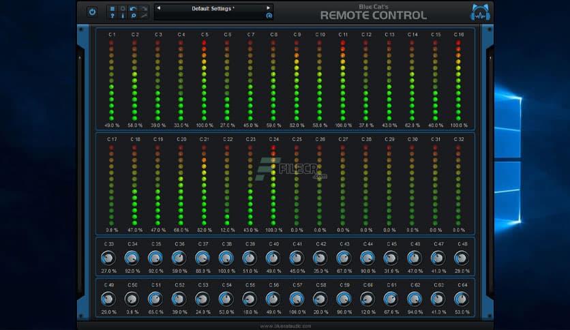This screenshot has height=330, width=570.
Task: Select the 67.0 % value under C 43
Action: (344, 271)
